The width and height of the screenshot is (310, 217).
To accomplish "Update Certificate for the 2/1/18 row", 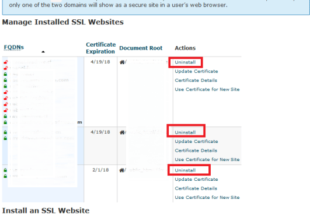I will [x=196, y=179].
